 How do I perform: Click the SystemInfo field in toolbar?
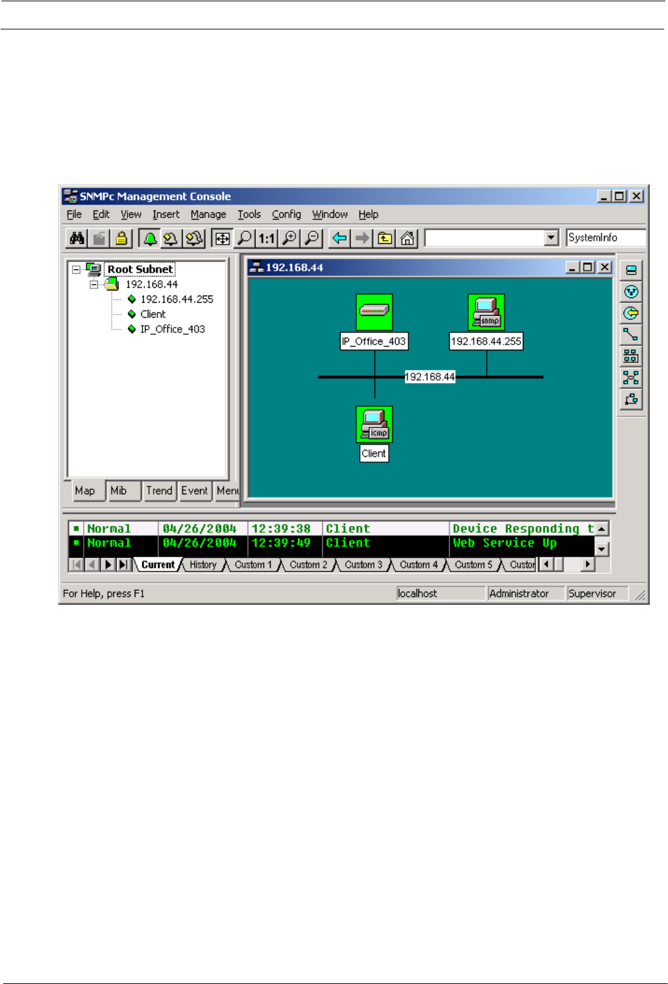point(606,238)
